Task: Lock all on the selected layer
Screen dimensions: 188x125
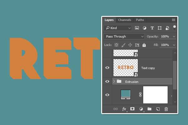Action: click(x=144, y=45)
